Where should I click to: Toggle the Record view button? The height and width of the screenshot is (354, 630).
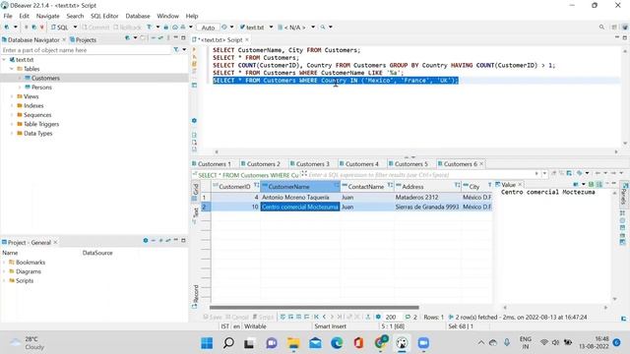(195, 297)
